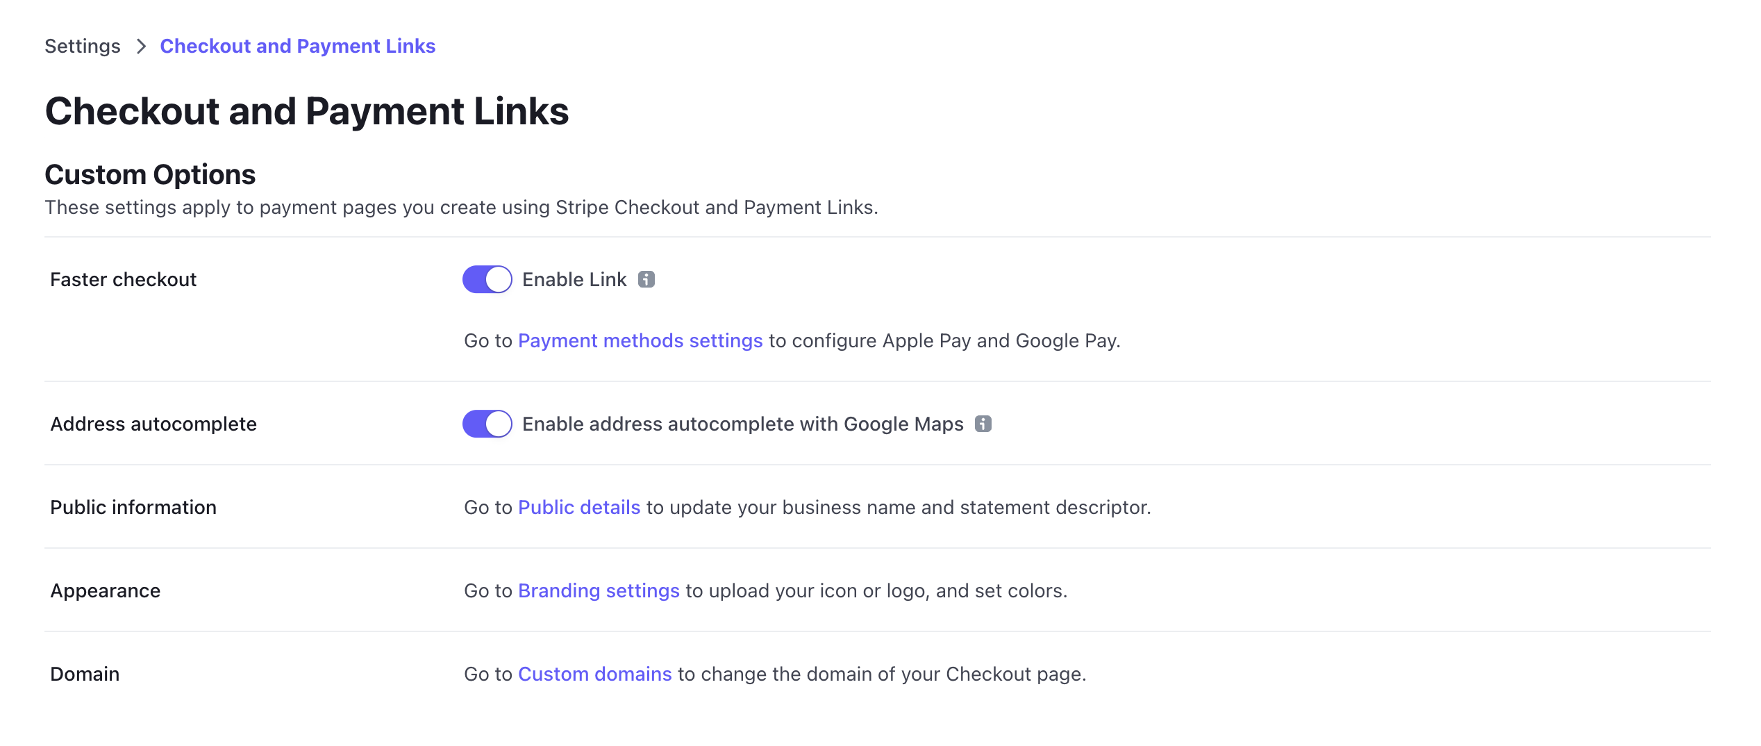The width and height of the screenshot is (1761, 746).
Task: Click the Public information row label
Action: pos(133,508)
